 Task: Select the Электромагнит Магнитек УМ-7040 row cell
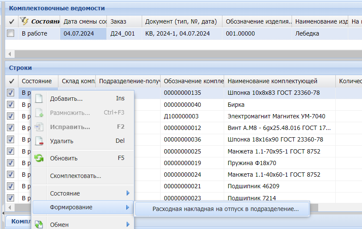(x=277, y=116)
